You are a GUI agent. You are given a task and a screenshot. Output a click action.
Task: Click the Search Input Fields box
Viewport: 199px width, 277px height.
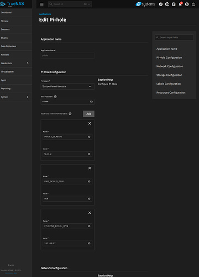(x=174, y=38)
